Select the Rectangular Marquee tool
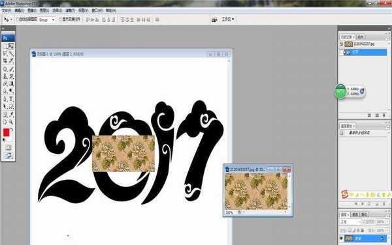 [5, 46]
